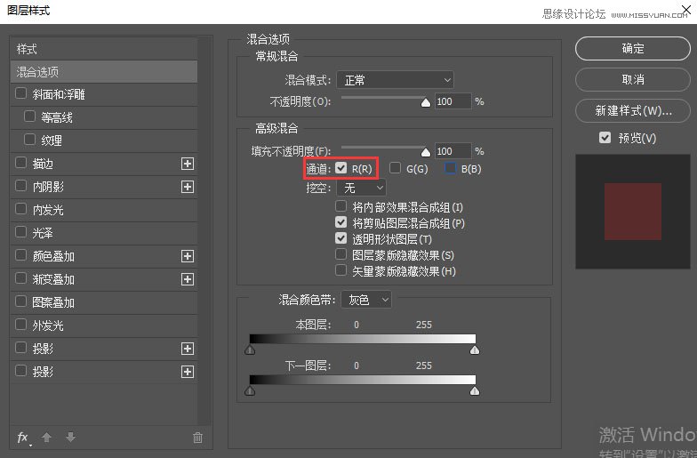The image size is (697, 458).
Task: Uncheck 透明形状图层 option
Action: click(341, 238)
